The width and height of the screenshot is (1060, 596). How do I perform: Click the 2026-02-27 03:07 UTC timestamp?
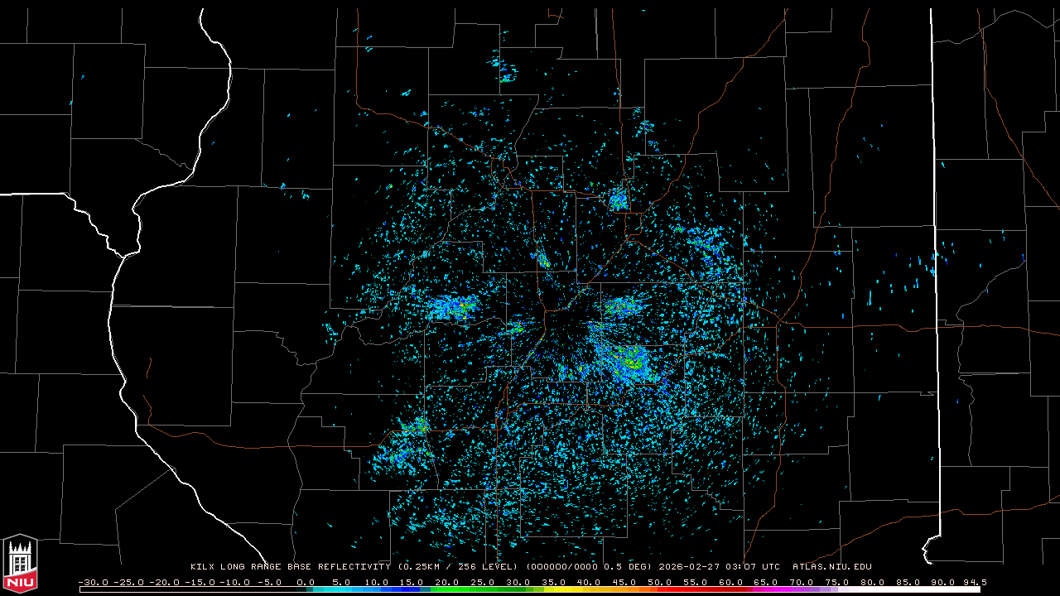click(x=719, y=567)
